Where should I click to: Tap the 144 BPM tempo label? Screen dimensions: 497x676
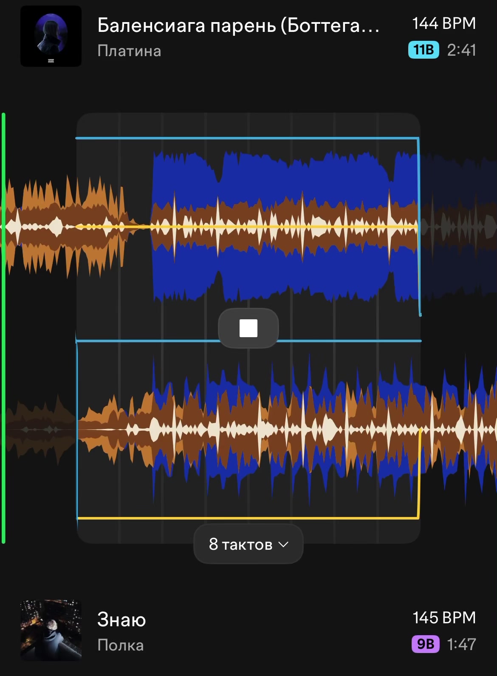tap(444, 23)
